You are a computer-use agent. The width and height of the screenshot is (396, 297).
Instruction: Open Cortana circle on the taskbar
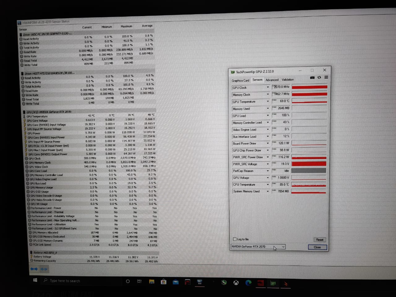coord(128,281)
